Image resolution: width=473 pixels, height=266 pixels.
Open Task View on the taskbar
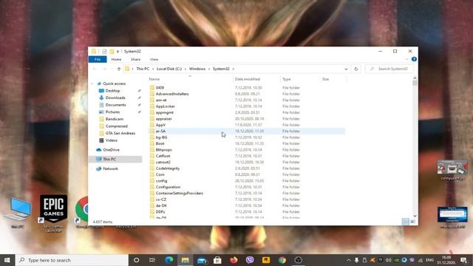[x=152, y=260]
